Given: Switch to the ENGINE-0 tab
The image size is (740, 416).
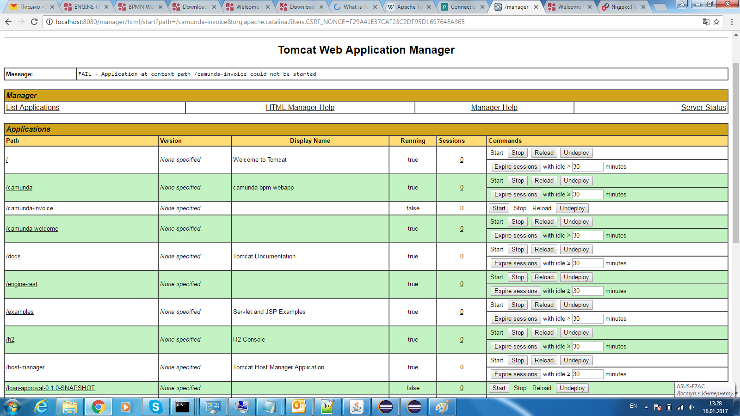Looking at the screenshot, I should click(86, 7).
